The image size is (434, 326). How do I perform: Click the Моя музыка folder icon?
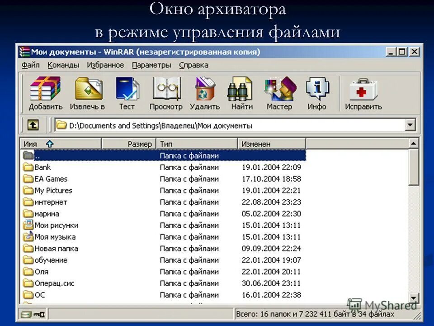(28, 236)
